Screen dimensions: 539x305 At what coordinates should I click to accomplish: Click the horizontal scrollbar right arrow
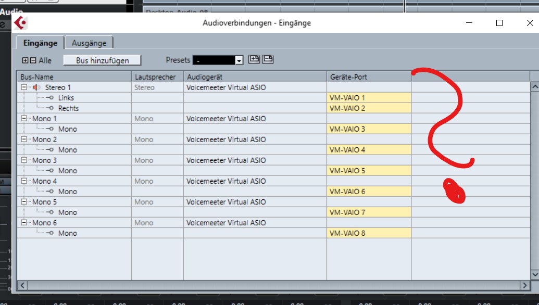(x=526, y=285)
